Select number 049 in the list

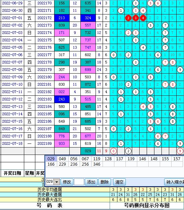[x=62, y=159]
